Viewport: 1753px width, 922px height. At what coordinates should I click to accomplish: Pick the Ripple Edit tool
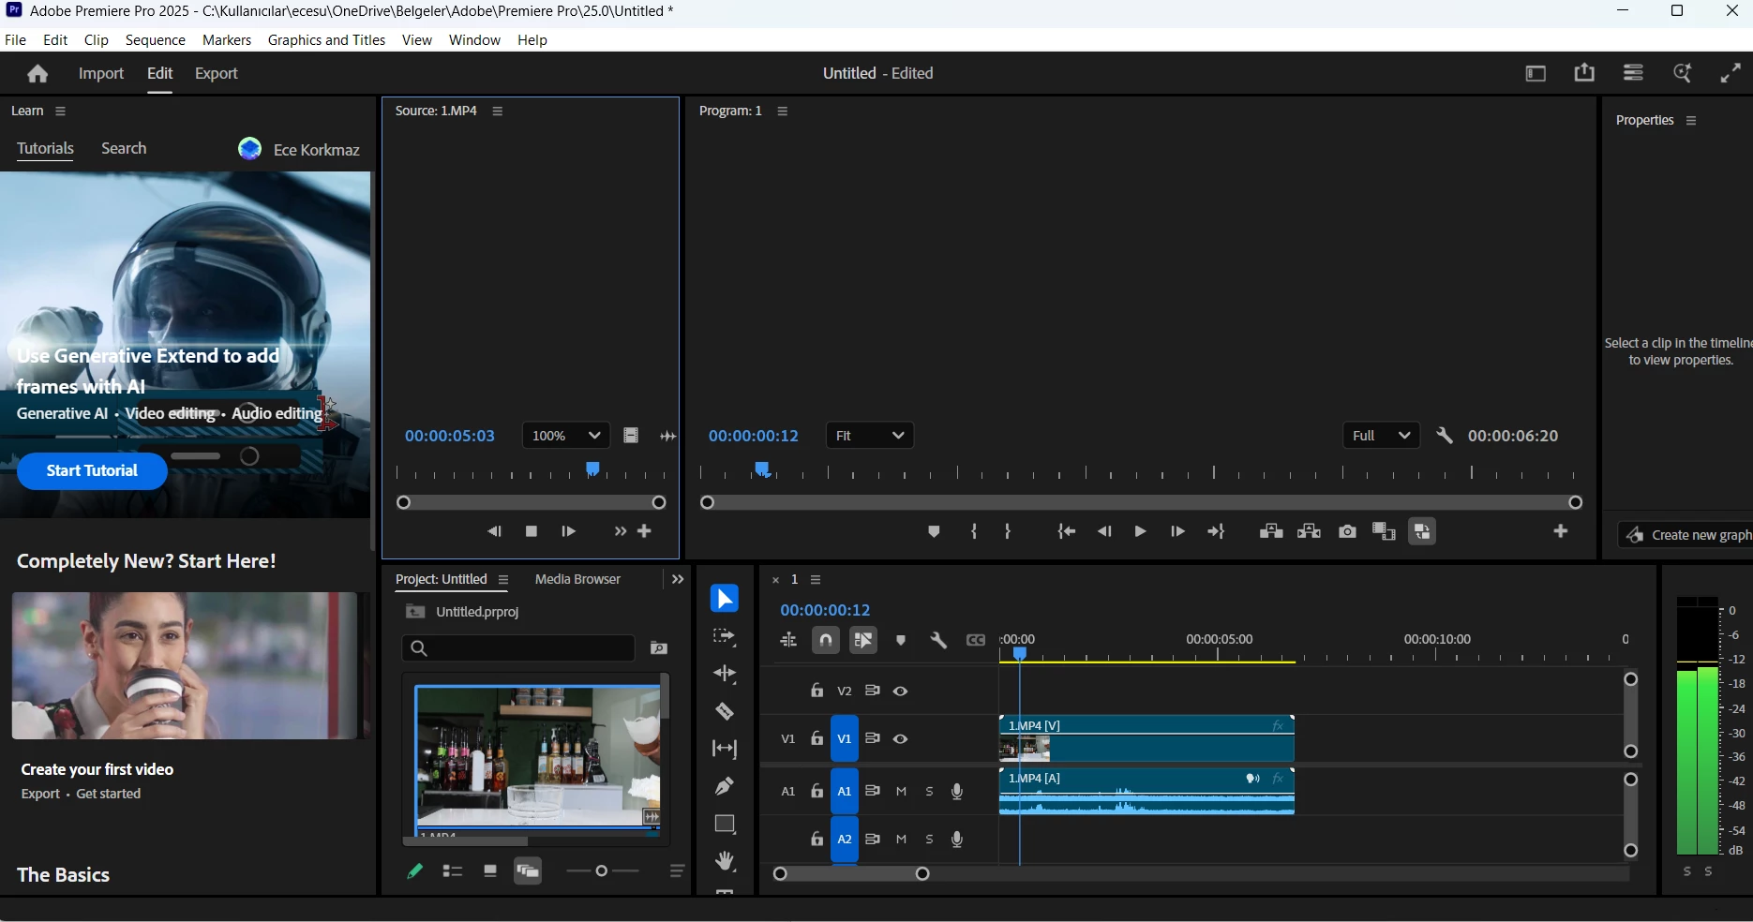click(x=725, y=674)
